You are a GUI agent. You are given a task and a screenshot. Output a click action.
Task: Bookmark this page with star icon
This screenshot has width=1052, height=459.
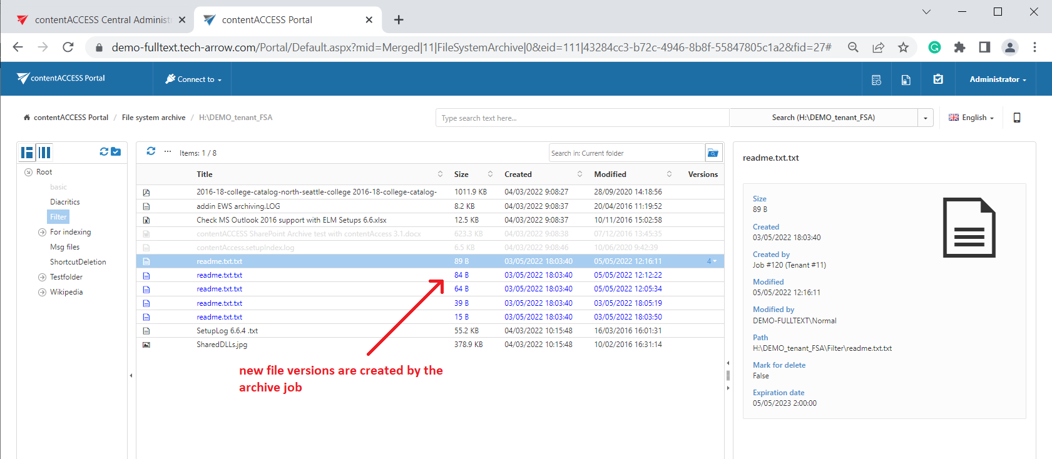903,48
